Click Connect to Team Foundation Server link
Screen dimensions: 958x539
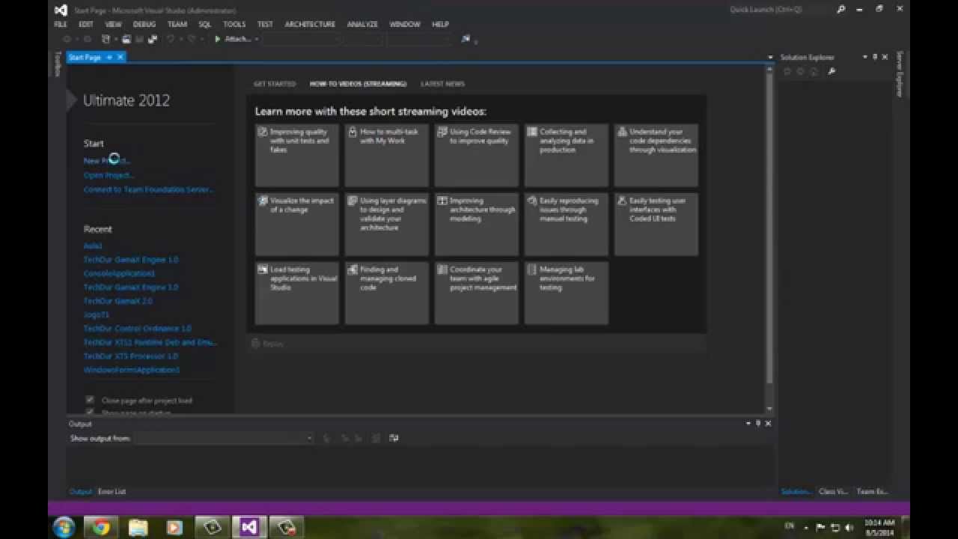(149, 189)
